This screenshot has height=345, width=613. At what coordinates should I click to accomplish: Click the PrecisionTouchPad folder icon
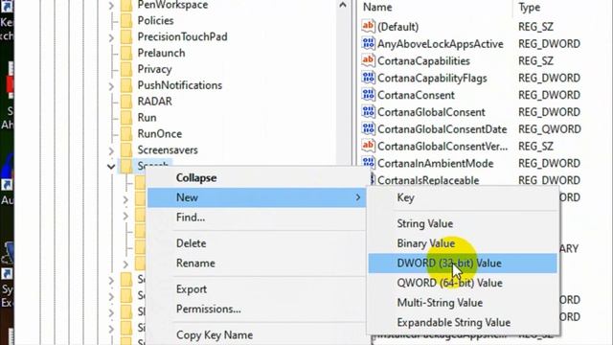point(126,36)
